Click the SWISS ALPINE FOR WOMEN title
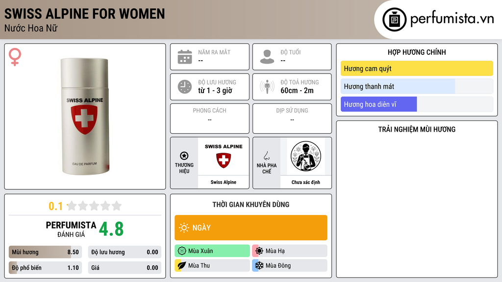 [84, 14]
